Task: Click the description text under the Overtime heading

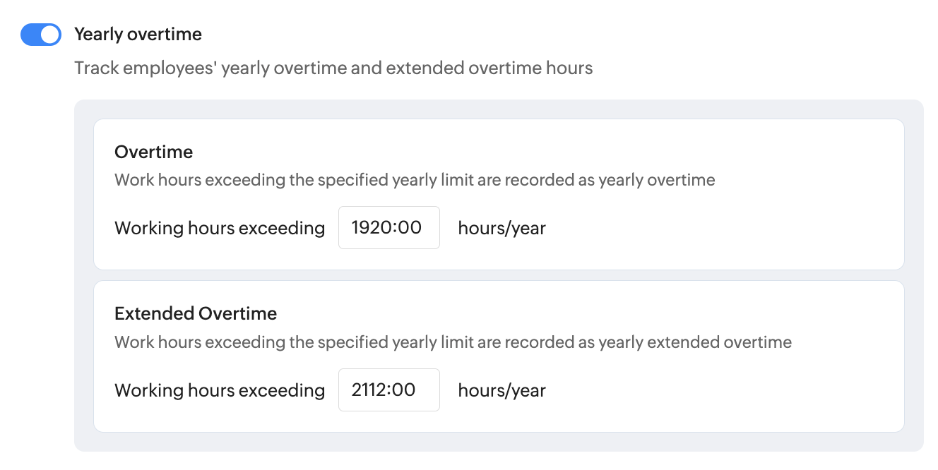Action: [x=415, y=180]
